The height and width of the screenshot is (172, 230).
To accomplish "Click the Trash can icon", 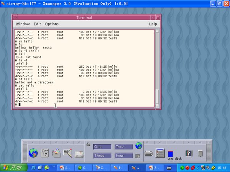I will click(200, 153).
